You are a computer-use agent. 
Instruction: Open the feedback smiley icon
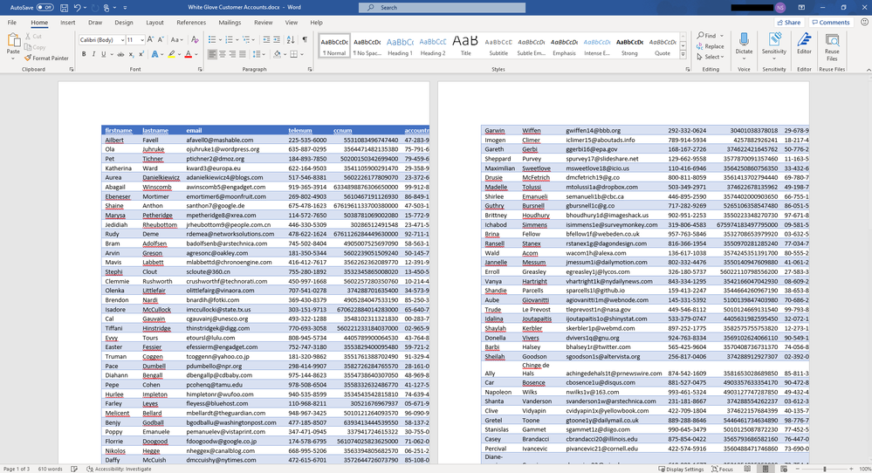[864, 22]
